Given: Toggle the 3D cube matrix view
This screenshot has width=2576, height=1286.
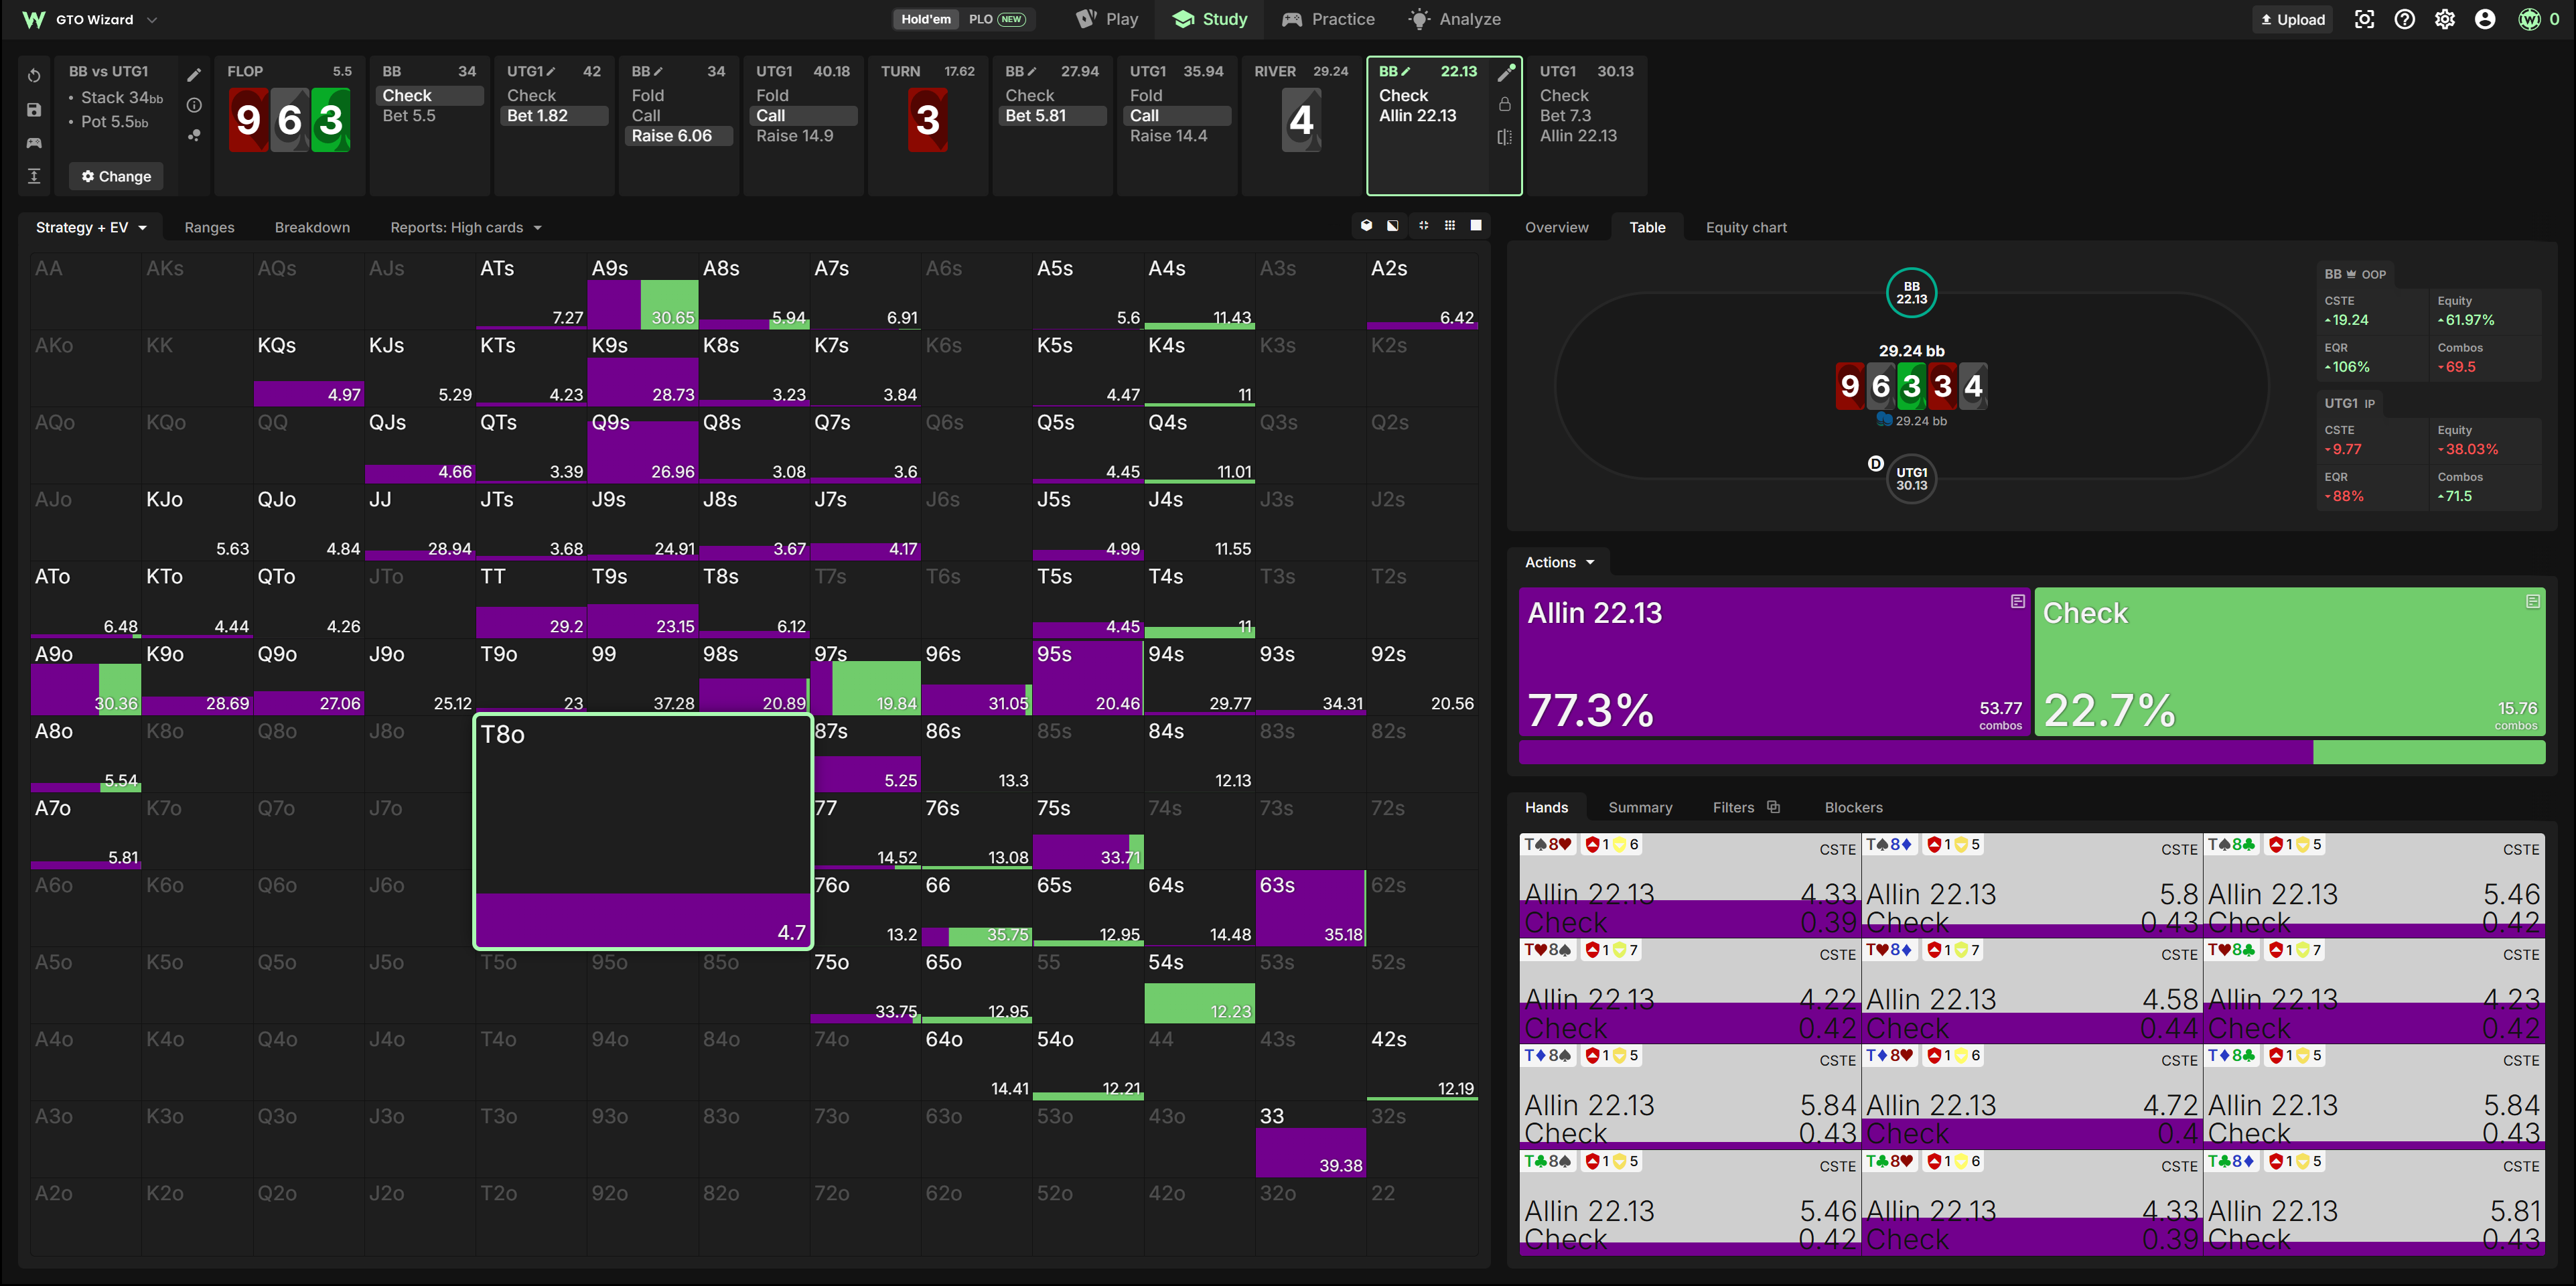Looking at the screenshot, I should click(1366, 226).
